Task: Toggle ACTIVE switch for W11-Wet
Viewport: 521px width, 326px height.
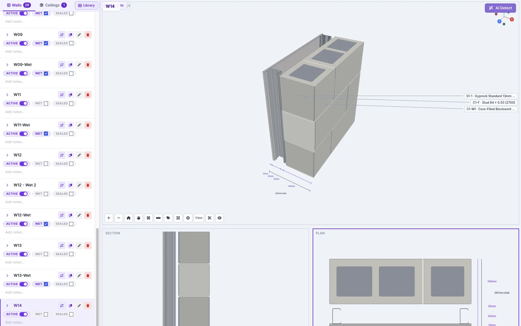Action: click(23, 134)
